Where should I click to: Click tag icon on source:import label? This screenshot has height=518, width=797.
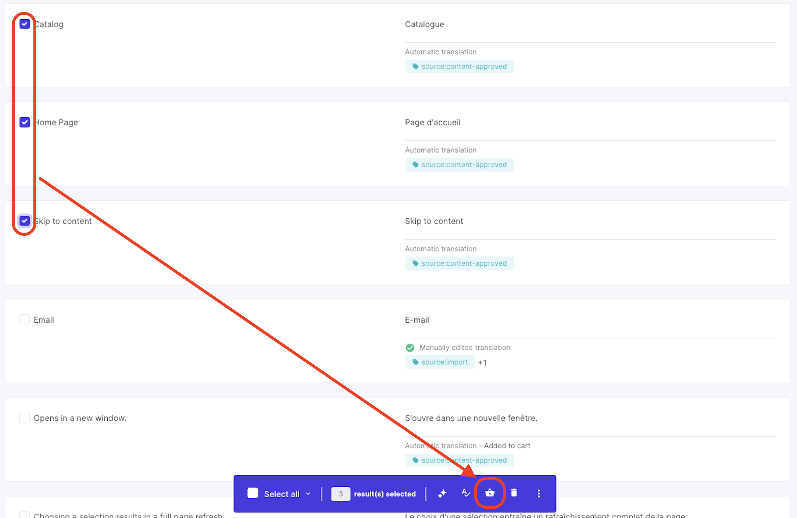[x=415, y=362]
